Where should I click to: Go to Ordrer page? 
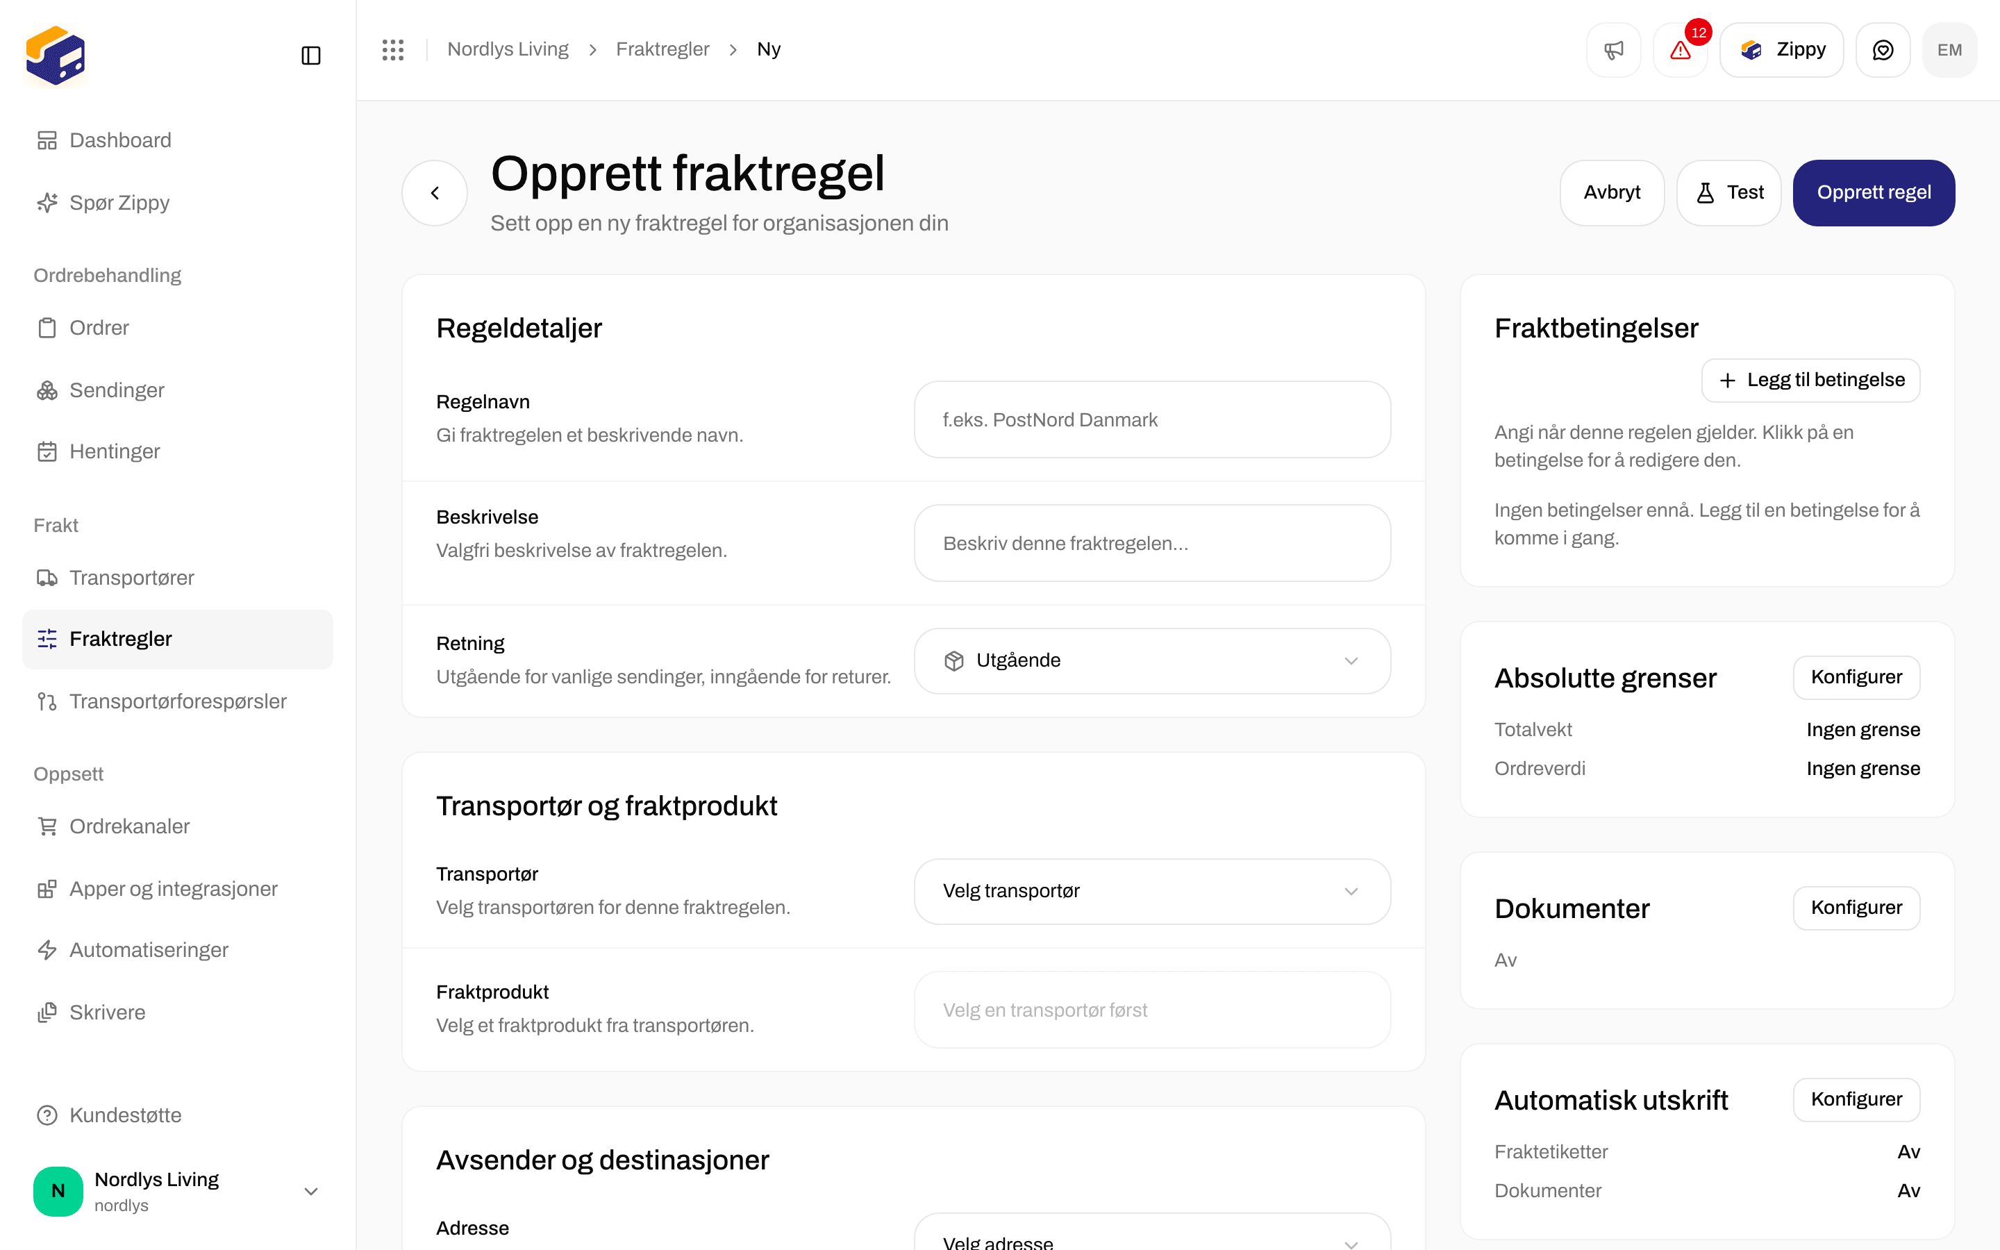tap(178, 327)
